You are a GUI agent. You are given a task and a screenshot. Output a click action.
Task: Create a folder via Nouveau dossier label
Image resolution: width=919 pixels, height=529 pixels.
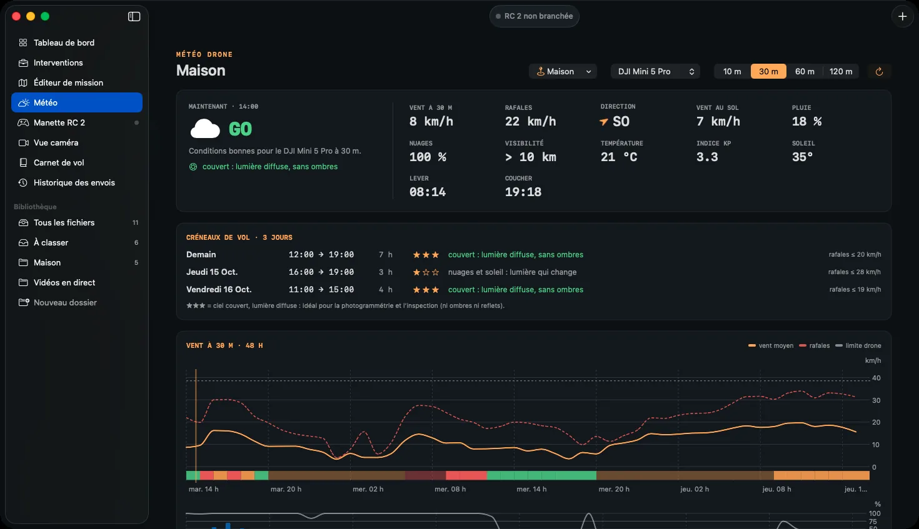(65, 302)
